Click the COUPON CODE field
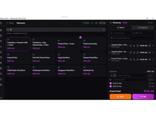The height and width of the screenshot is (117, 156). 129,80
